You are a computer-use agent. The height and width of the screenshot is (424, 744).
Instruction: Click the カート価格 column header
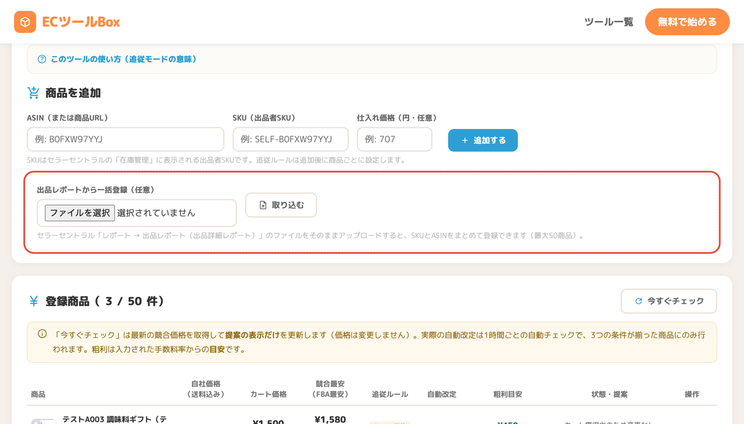point(269,394)
